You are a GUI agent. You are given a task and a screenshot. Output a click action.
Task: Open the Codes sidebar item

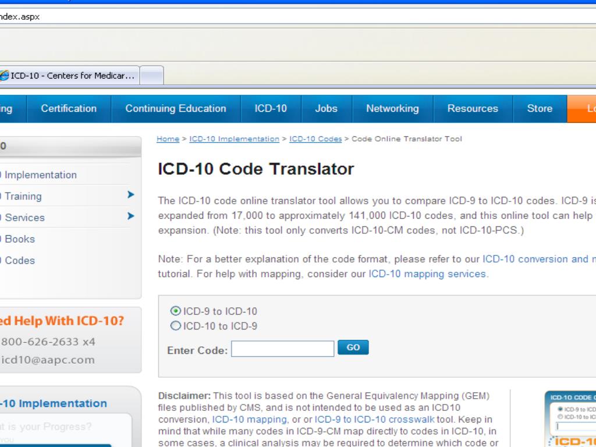click(17, 260)
